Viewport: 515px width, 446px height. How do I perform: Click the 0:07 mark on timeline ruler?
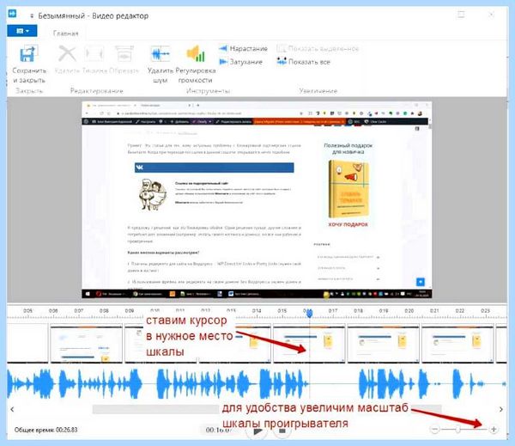78,311
